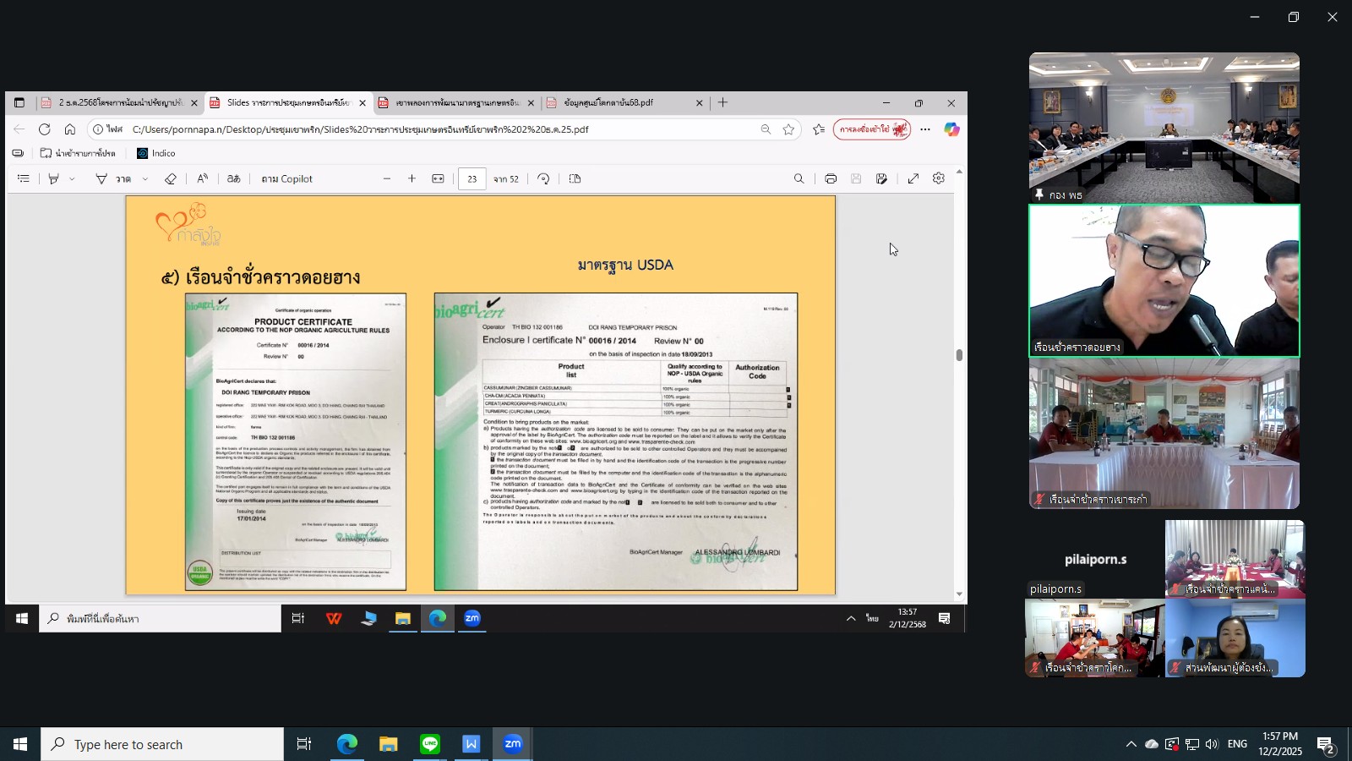Open the LINE app from taskbar
1352x761 pixels.
(x=430, y=744)
